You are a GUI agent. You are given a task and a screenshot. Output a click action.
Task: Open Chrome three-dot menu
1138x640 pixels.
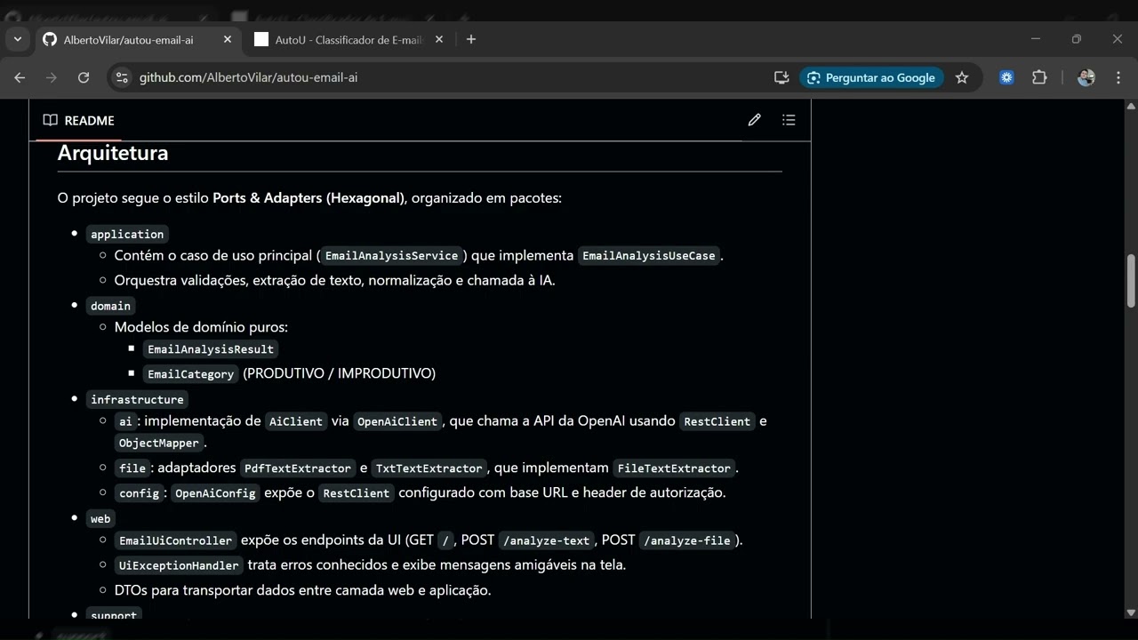click(1118, 77)
